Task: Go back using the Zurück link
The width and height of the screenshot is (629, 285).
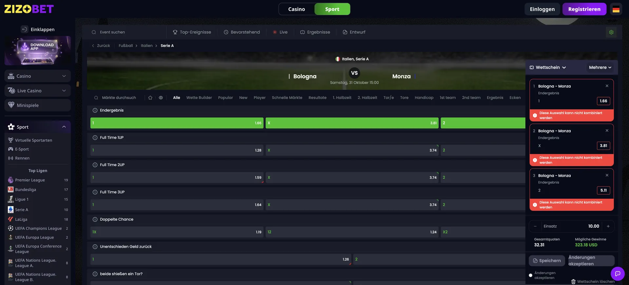Action: pos(101,46)
